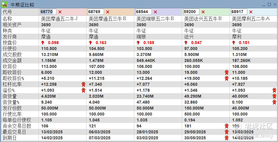
Task: Remove warrant 68544 with its red X
Action: tap(155, 12)
